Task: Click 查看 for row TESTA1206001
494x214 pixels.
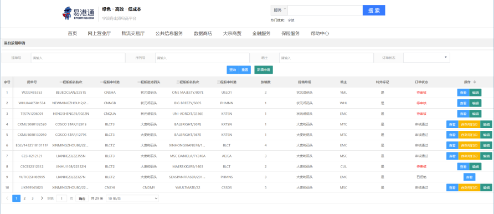Action: 464,114
